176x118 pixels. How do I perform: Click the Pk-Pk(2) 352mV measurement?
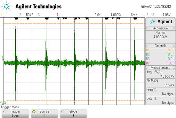pos(160,83)
